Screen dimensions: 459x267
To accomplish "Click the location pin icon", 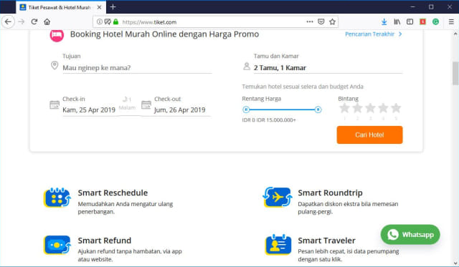I will 55,65.
